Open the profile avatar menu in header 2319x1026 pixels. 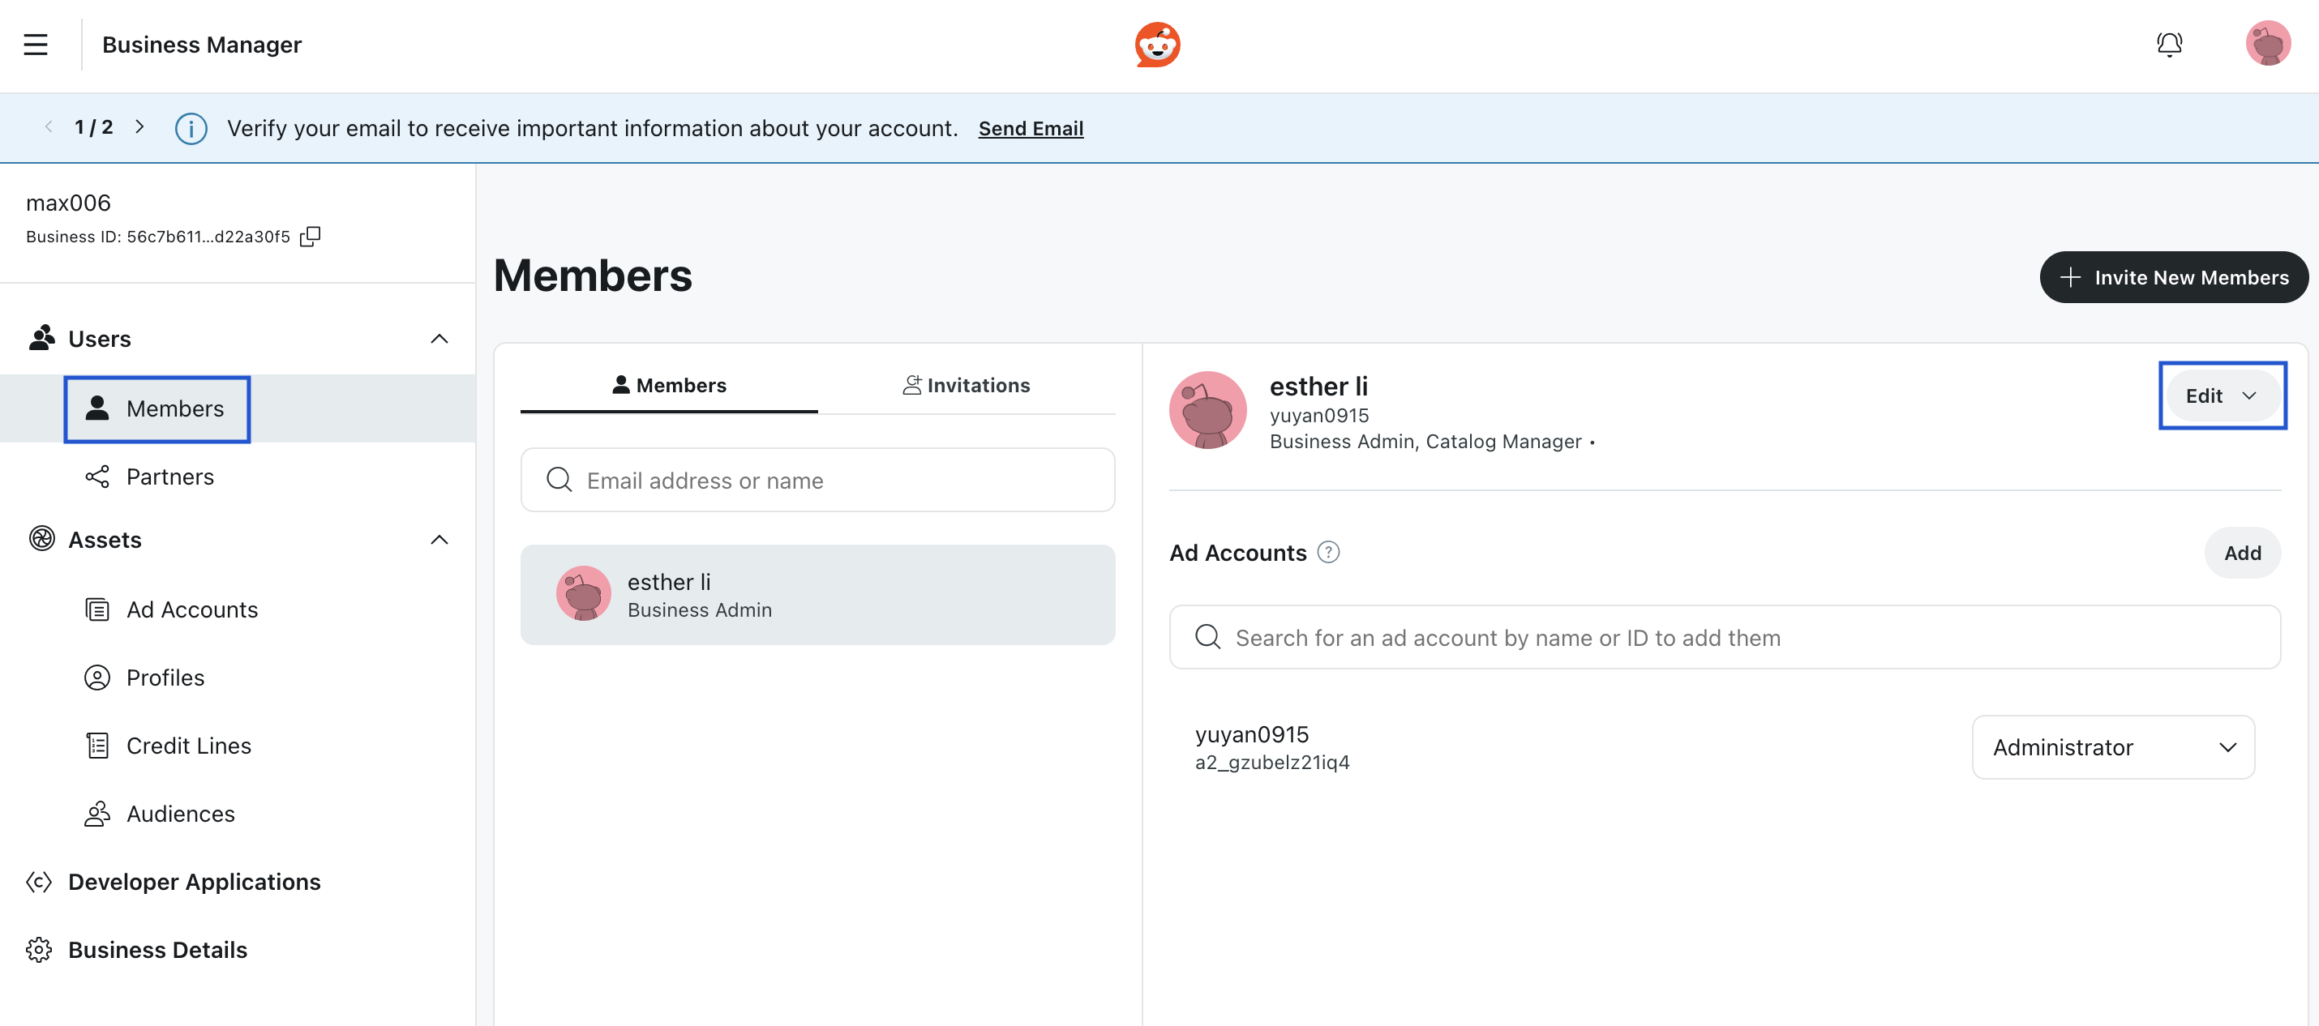(2267, 44)
